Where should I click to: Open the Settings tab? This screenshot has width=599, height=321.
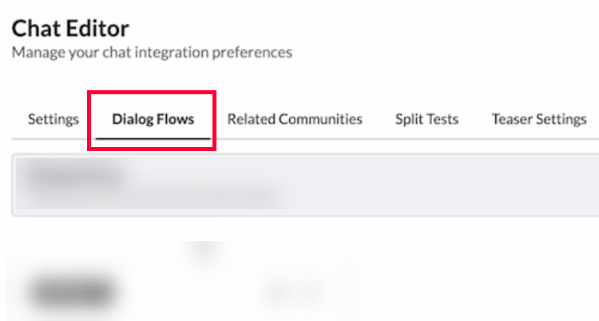54,119
